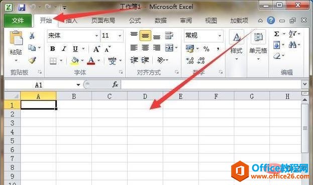The image size is (313, 185).
Task: Switch to the 数据 (Data) tab
Action: [161, 21]
